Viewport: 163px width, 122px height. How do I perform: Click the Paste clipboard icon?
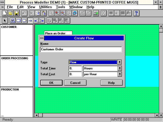44,13
